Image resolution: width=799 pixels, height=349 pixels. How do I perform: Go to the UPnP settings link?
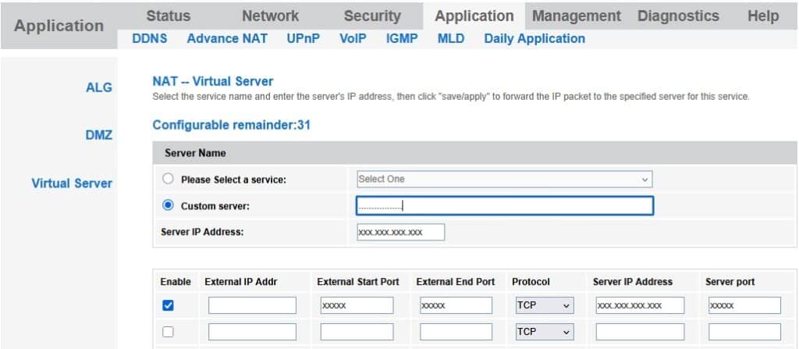pos(303,38)
